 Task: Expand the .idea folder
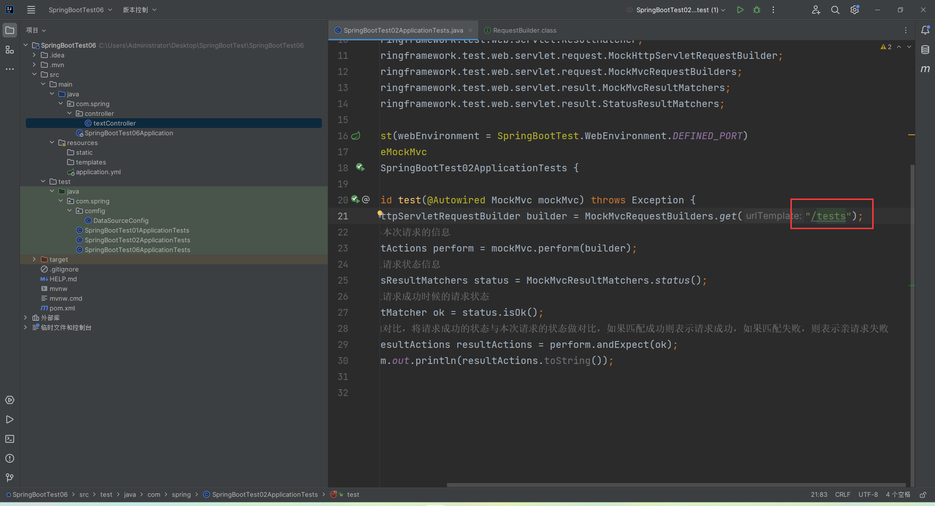34,55
